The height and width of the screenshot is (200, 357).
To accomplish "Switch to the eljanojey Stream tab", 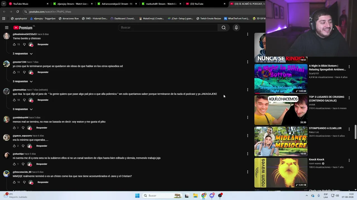I will (73, 4).
